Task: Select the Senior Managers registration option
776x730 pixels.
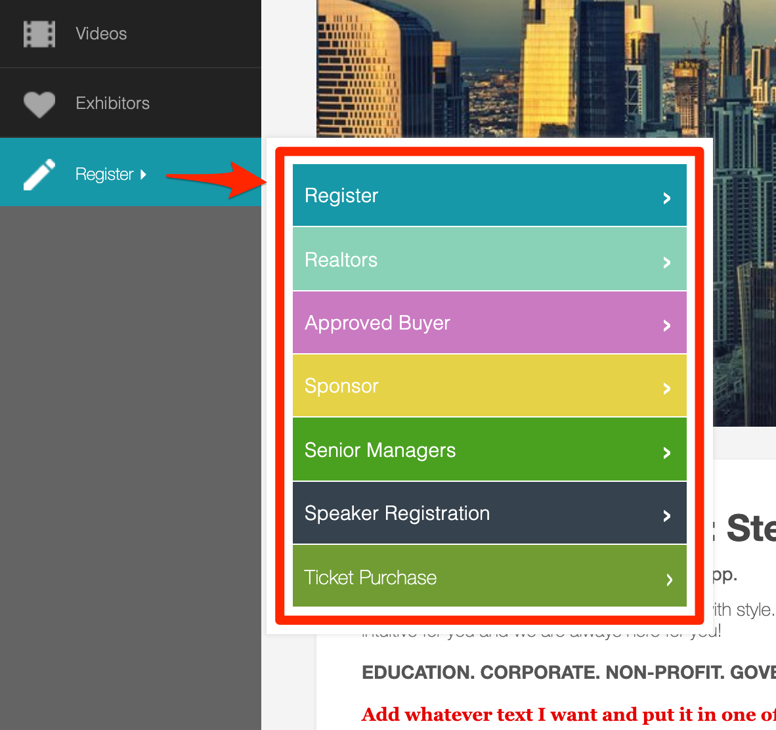Action: pos(490,450)
